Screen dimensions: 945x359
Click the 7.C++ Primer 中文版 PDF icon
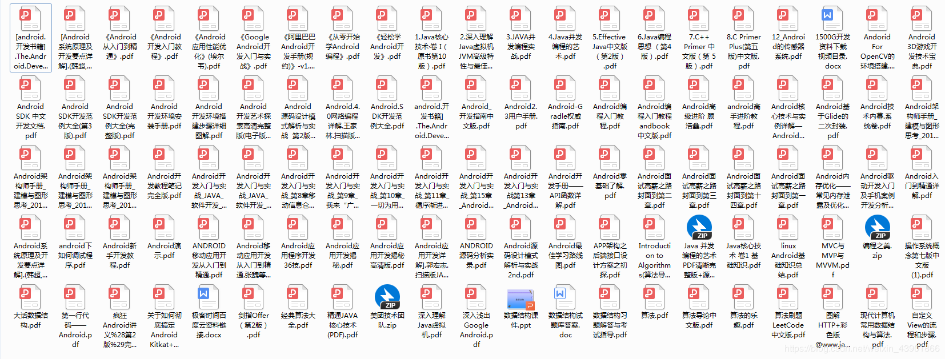(699, 18)
